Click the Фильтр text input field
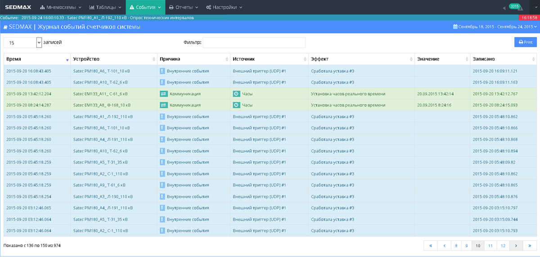Screen dimensions: 540x257 [x=254, y=42]
